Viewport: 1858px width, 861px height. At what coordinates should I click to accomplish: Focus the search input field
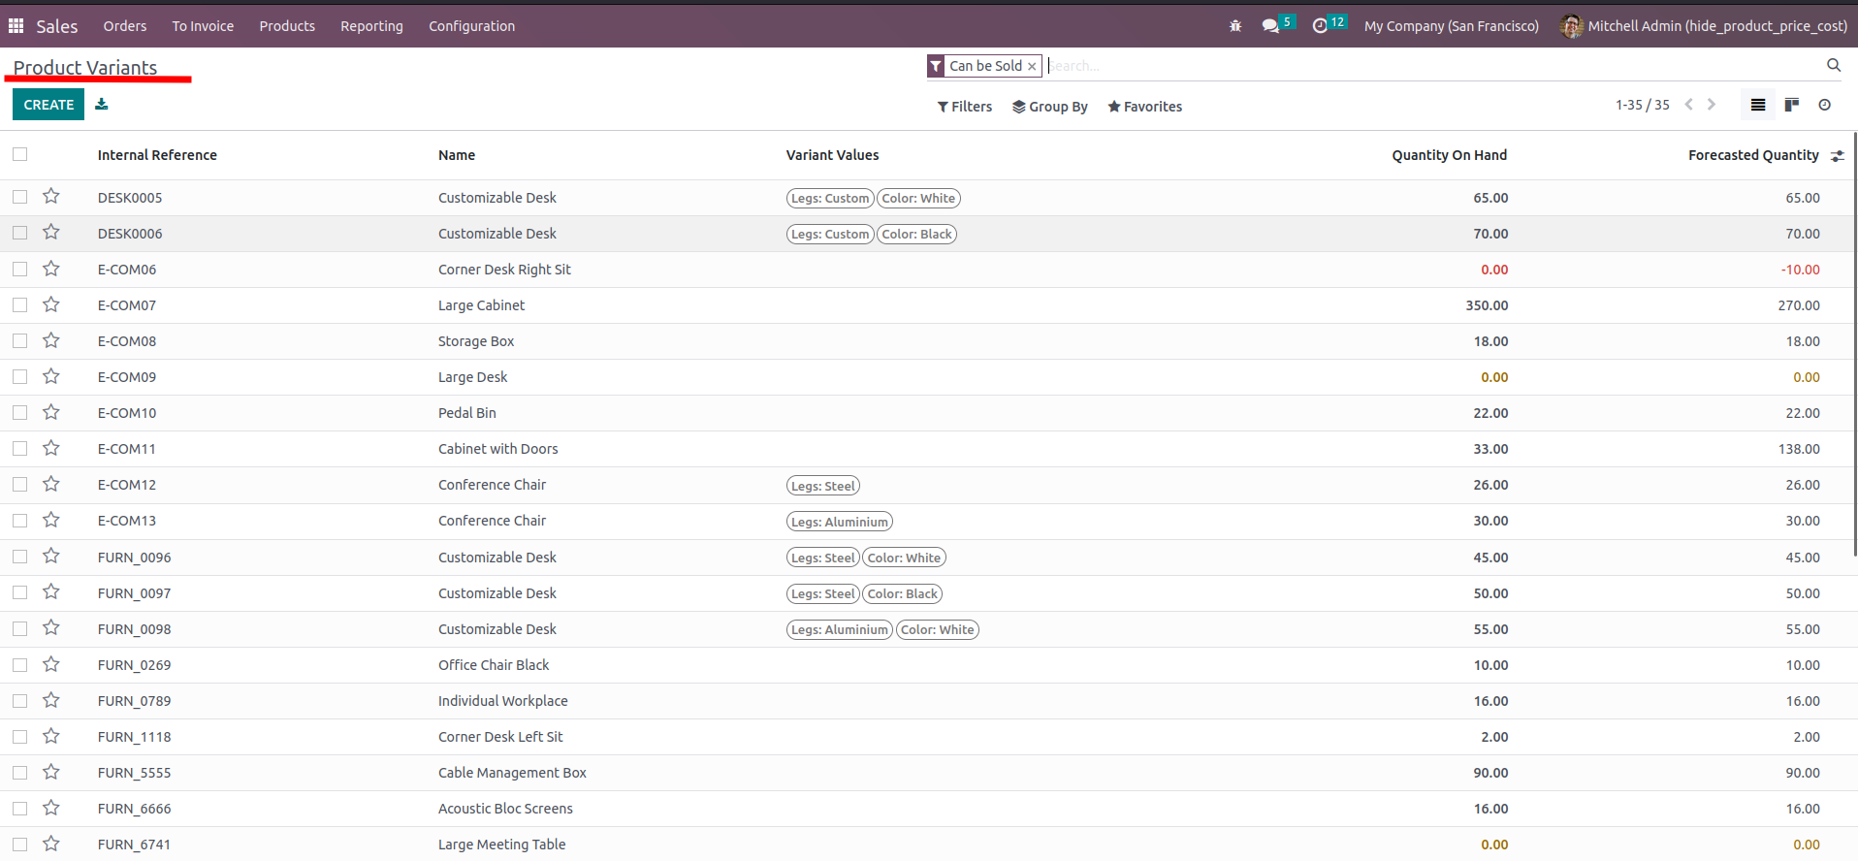(1433, 66)
